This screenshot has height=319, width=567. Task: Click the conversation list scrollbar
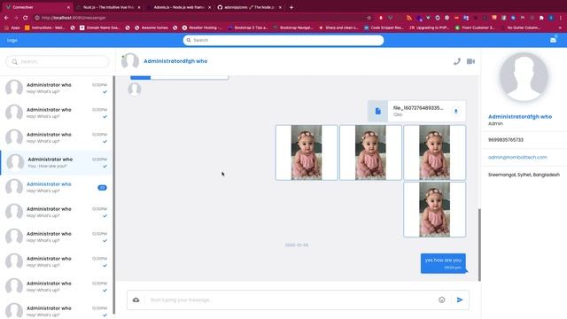[x=114, y=195]
